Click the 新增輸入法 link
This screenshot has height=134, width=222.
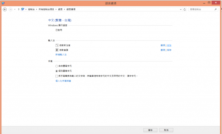[x=61, y=55]
